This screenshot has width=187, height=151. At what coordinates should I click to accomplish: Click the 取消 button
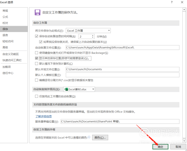click(x=178, y=147)
